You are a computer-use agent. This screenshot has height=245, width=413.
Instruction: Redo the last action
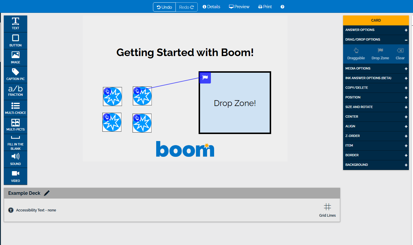(187, 7)
